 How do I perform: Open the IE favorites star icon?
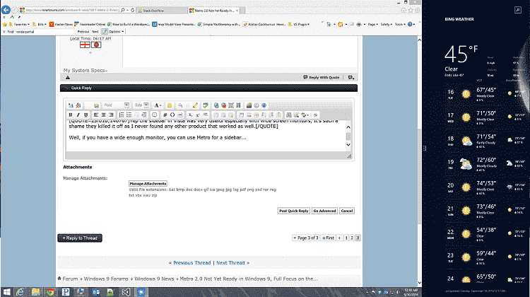pos(411,10)
